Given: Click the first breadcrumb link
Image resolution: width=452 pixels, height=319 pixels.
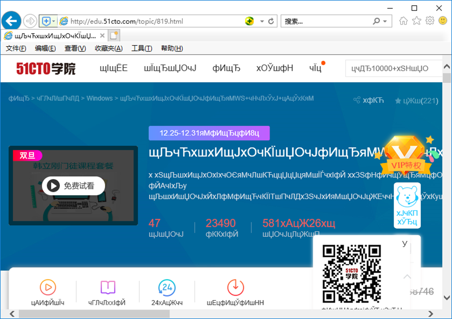Looking at the screenshot, I should tap(19, 98).
